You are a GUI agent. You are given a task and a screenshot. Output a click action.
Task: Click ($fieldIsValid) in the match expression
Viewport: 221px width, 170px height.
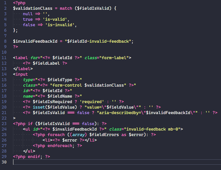pos(93,8)
